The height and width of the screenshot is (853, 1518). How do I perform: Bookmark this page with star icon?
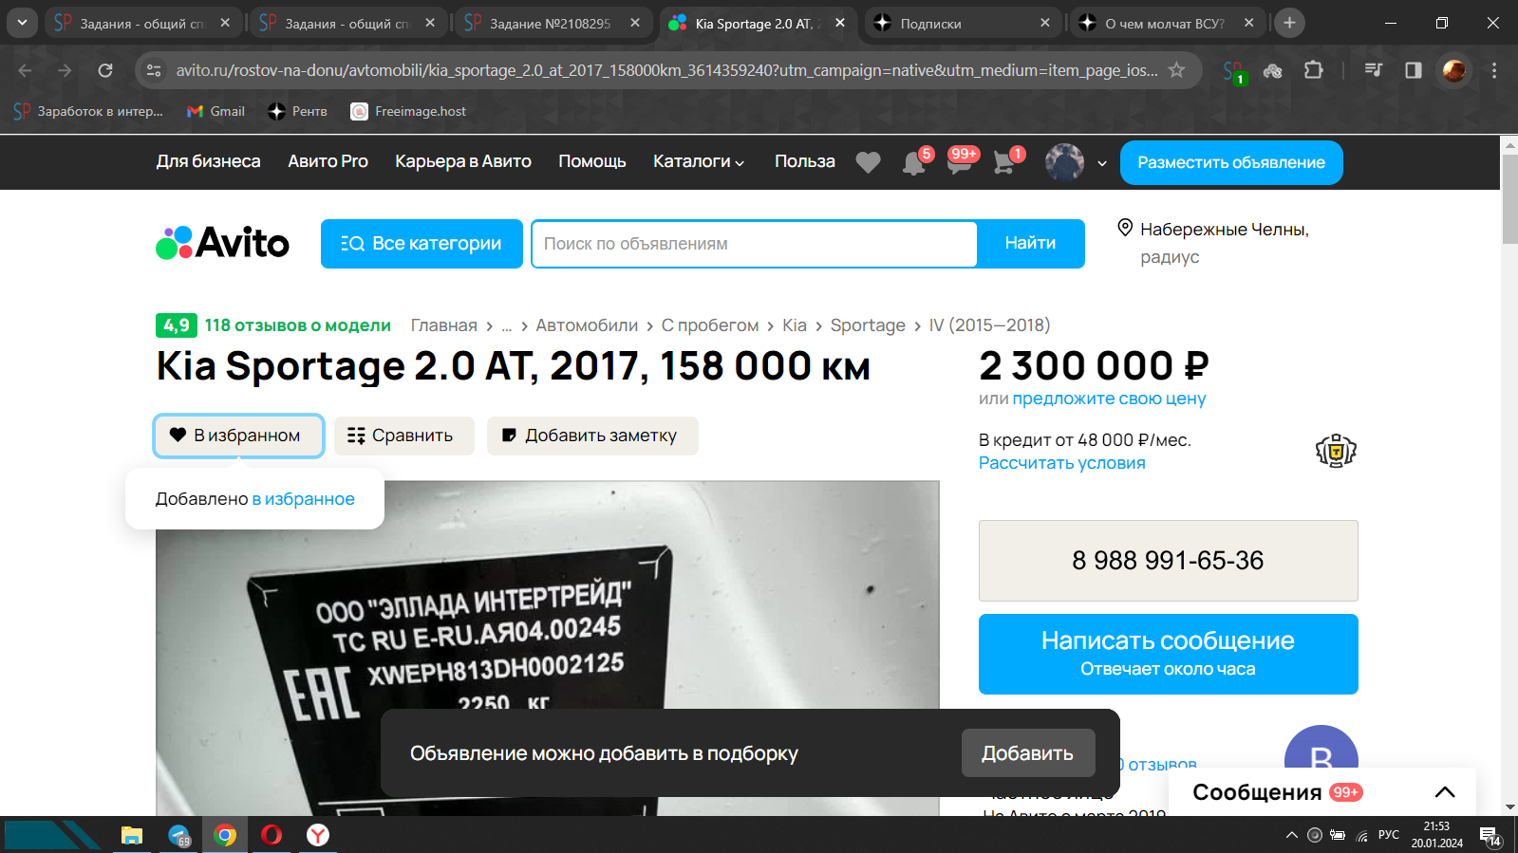tap(1176, 70)
